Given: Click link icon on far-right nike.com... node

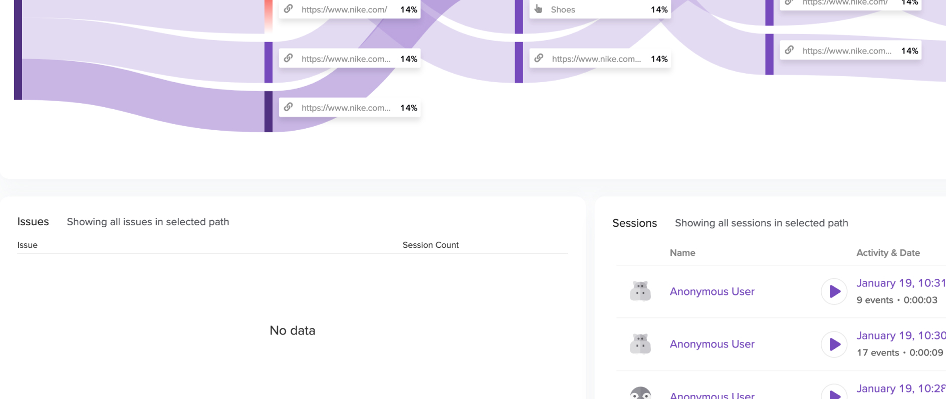Looking at the screenshot, I should [790, 50].
